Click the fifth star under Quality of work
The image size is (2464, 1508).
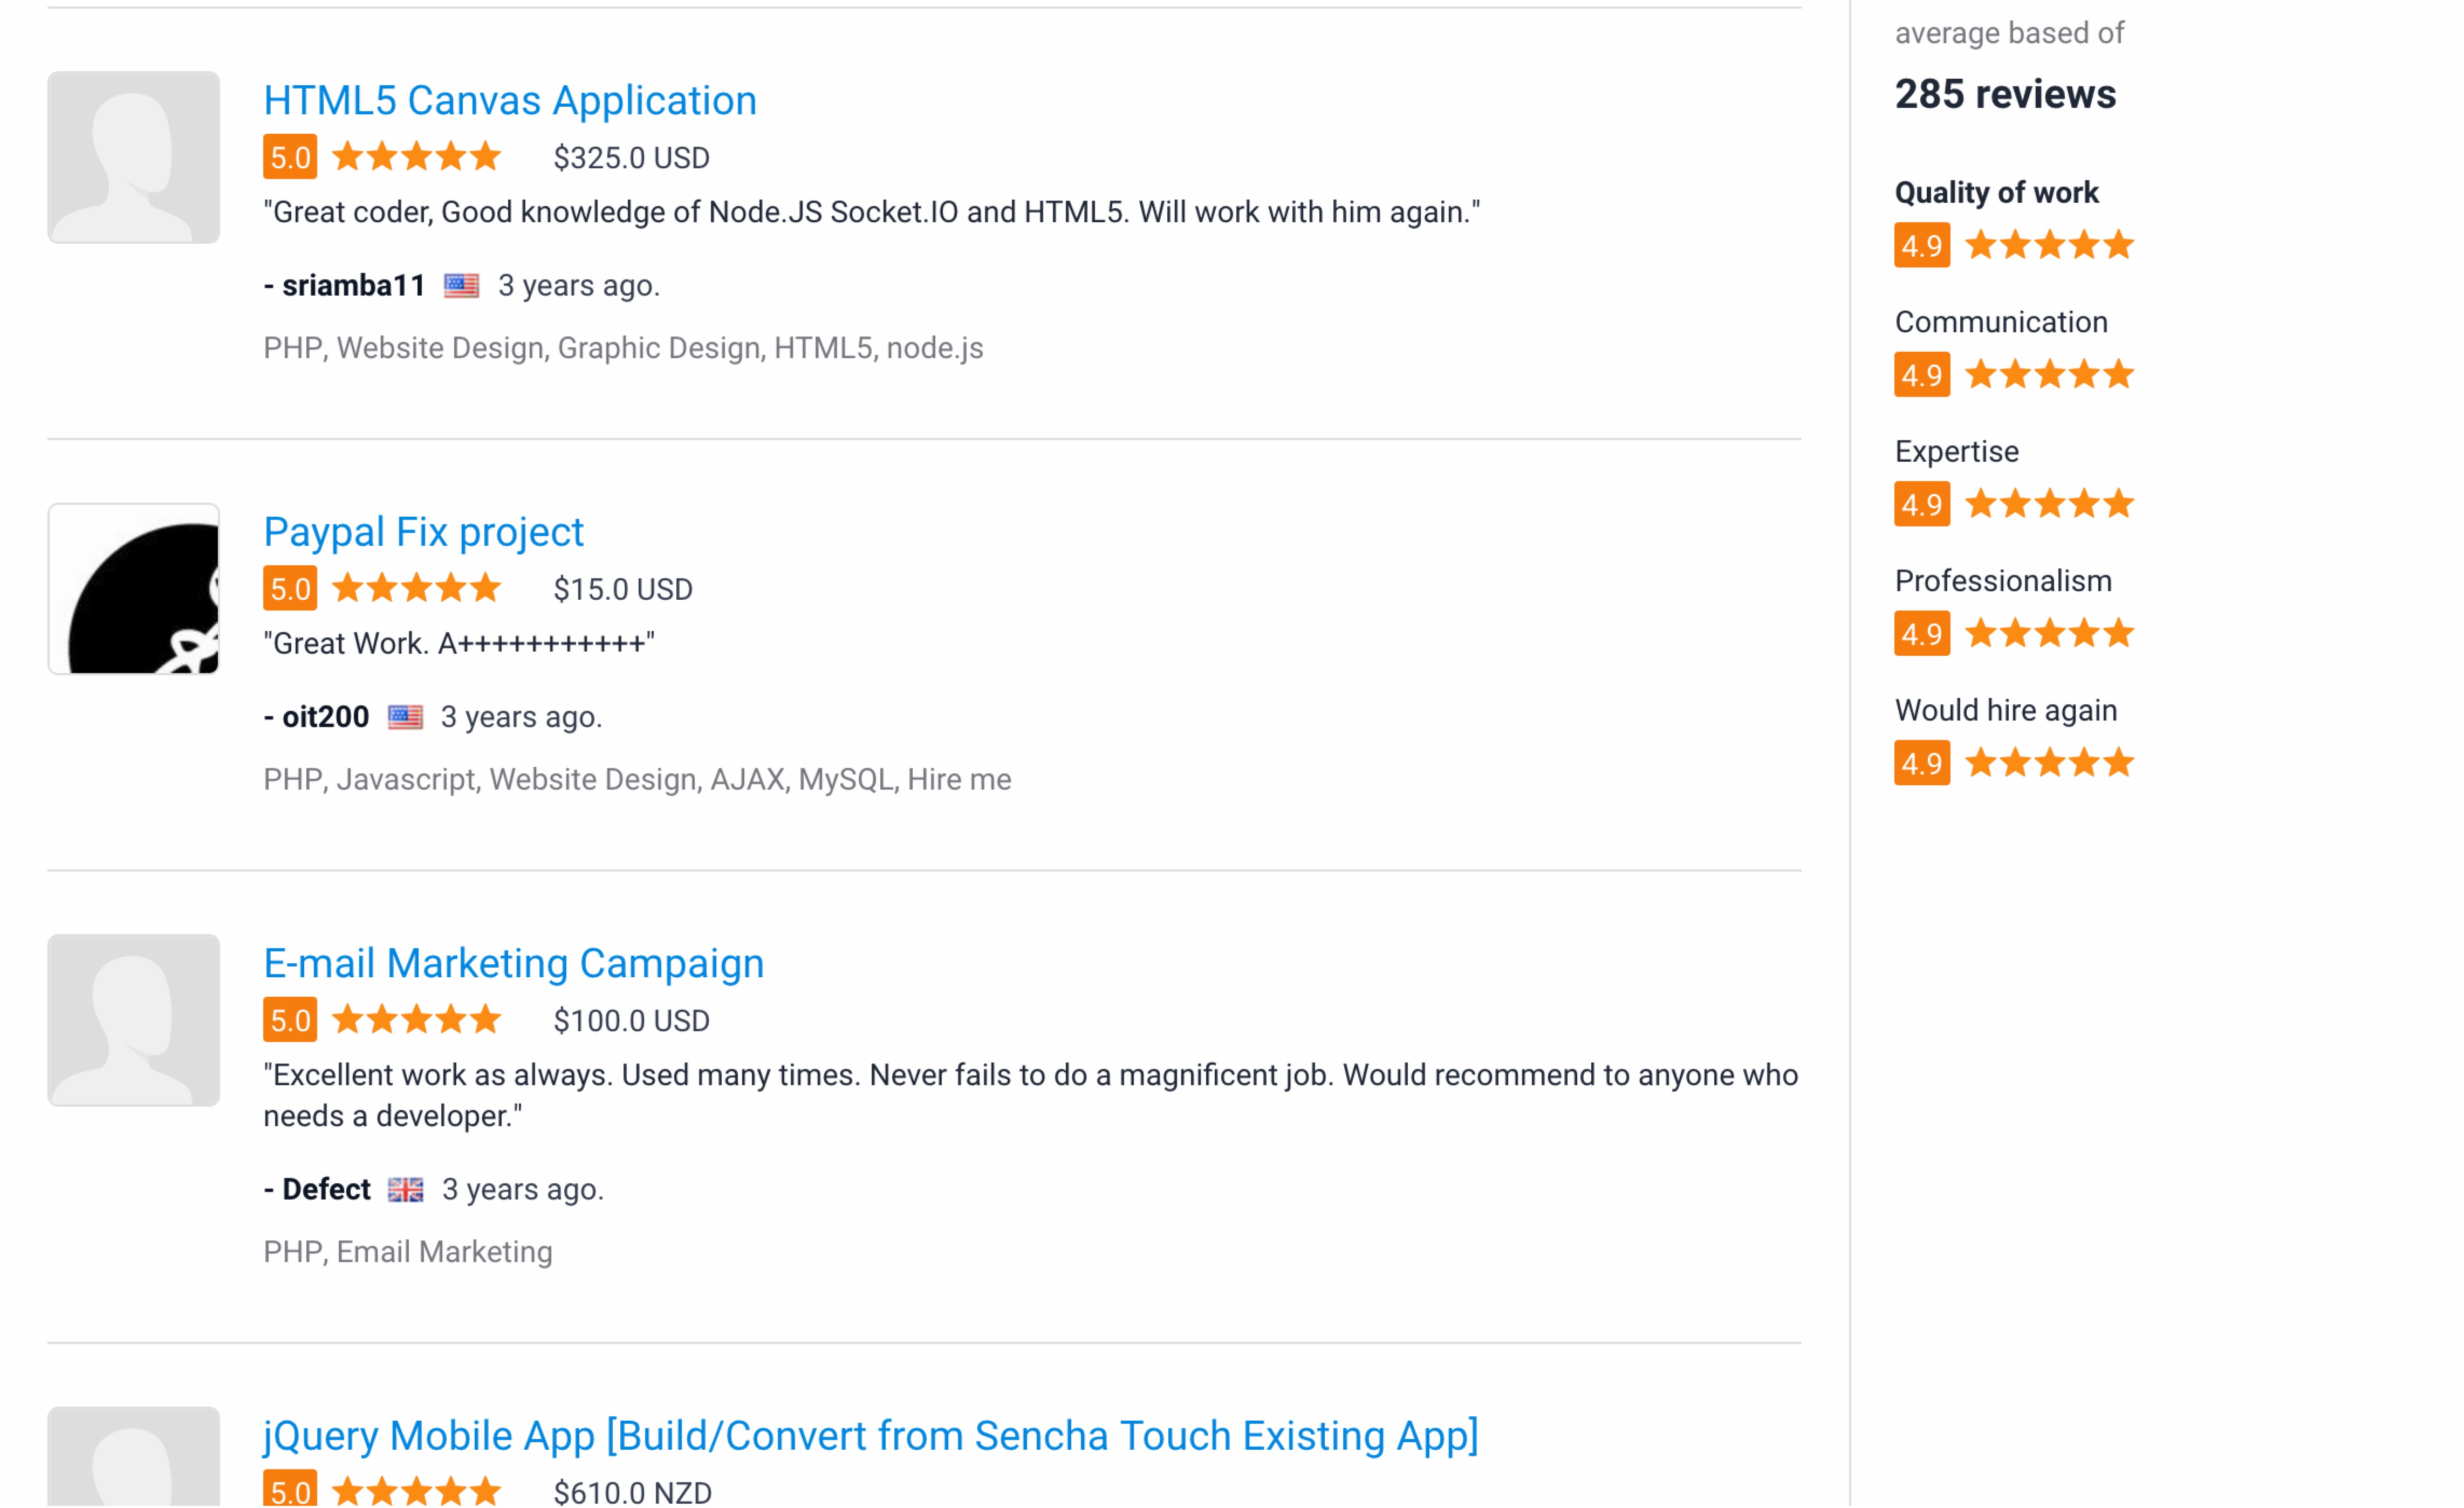point(2122,244)
